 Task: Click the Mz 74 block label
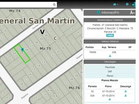pos(15,11)
